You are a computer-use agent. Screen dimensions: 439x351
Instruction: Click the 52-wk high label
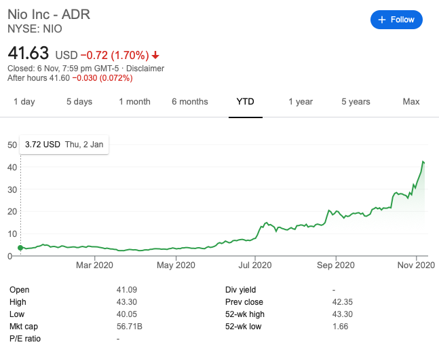click(245, 314)
